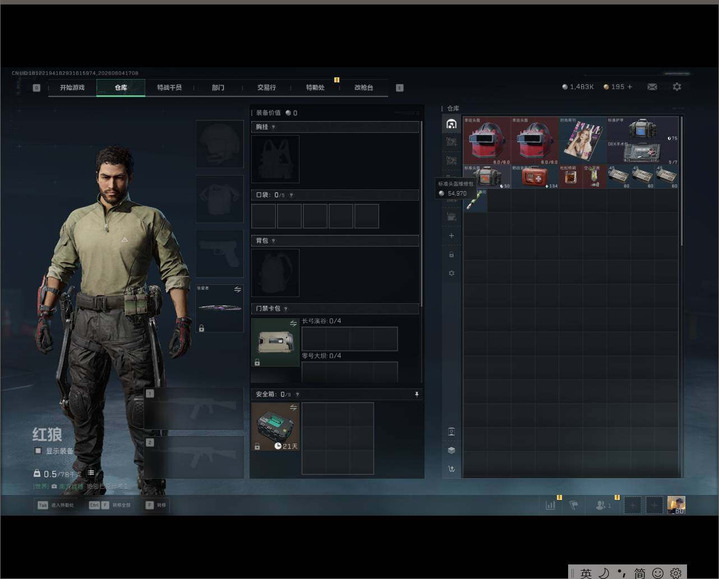Select the main warehouse storage icon
The width and height of the screenshot is (719, 579).
click(451, 124)
